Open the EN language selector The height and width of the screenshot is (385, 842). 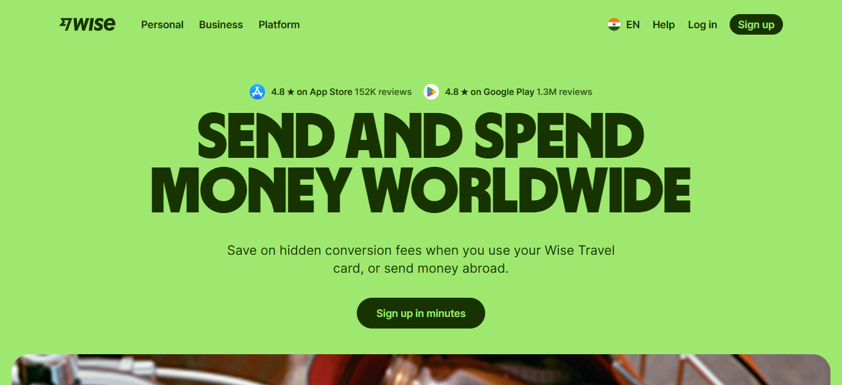pyautogui.click(x=624, y=24)
